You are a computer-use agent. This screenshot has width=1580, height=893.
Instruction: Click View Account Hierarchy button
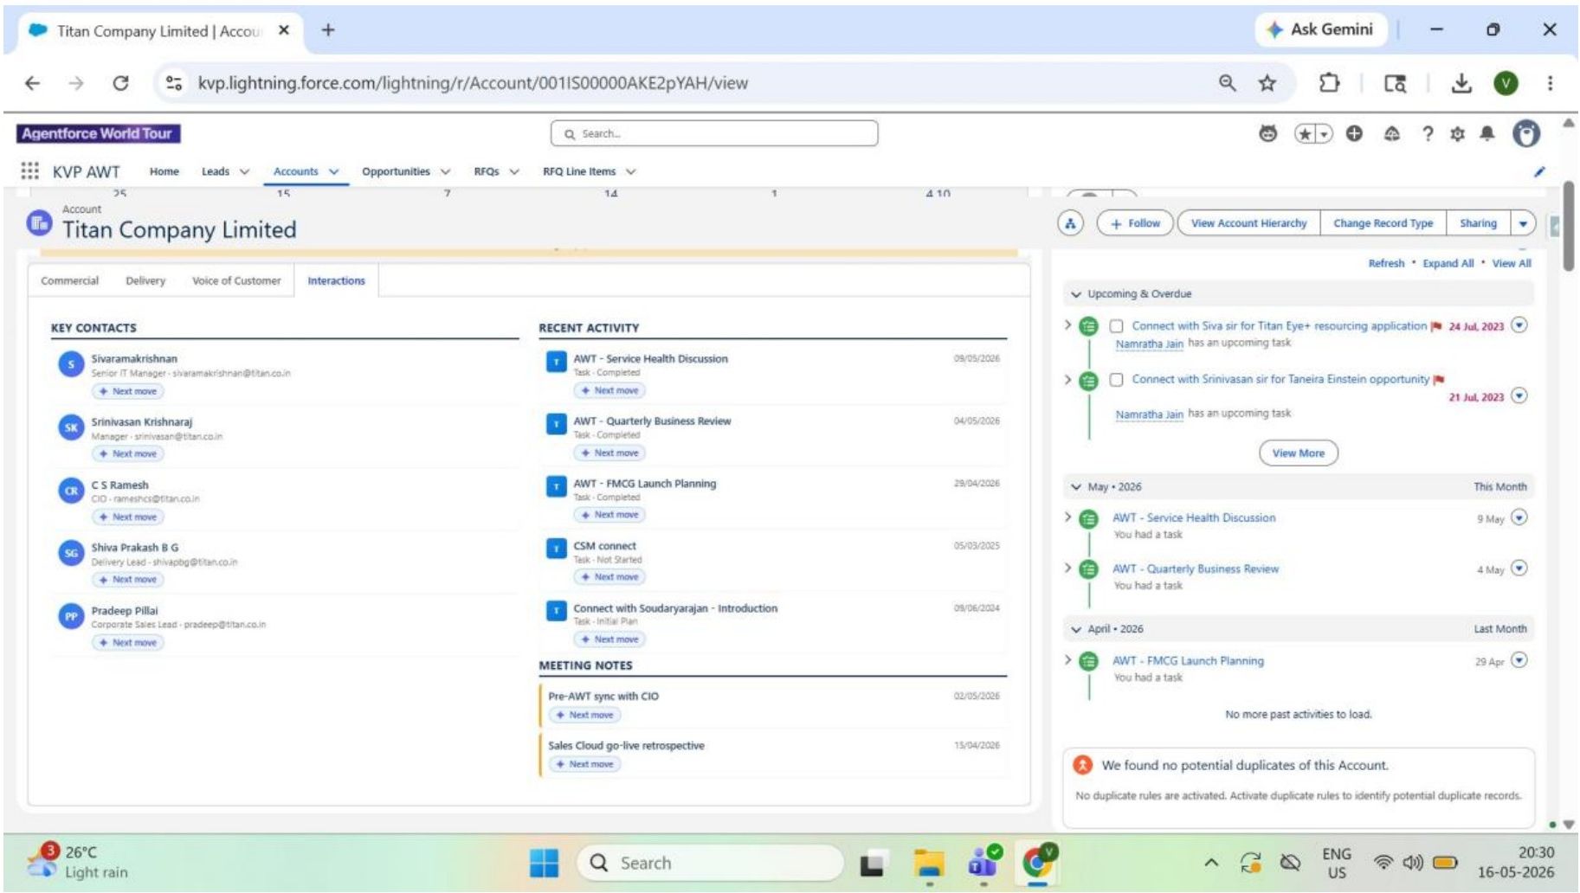click(x=1249, y=223)
